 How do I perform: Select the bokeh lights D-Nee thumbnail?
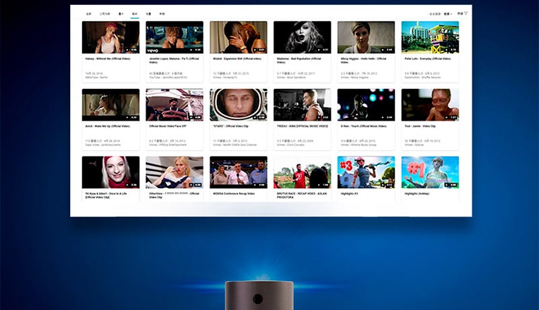(x=366, y=105)
